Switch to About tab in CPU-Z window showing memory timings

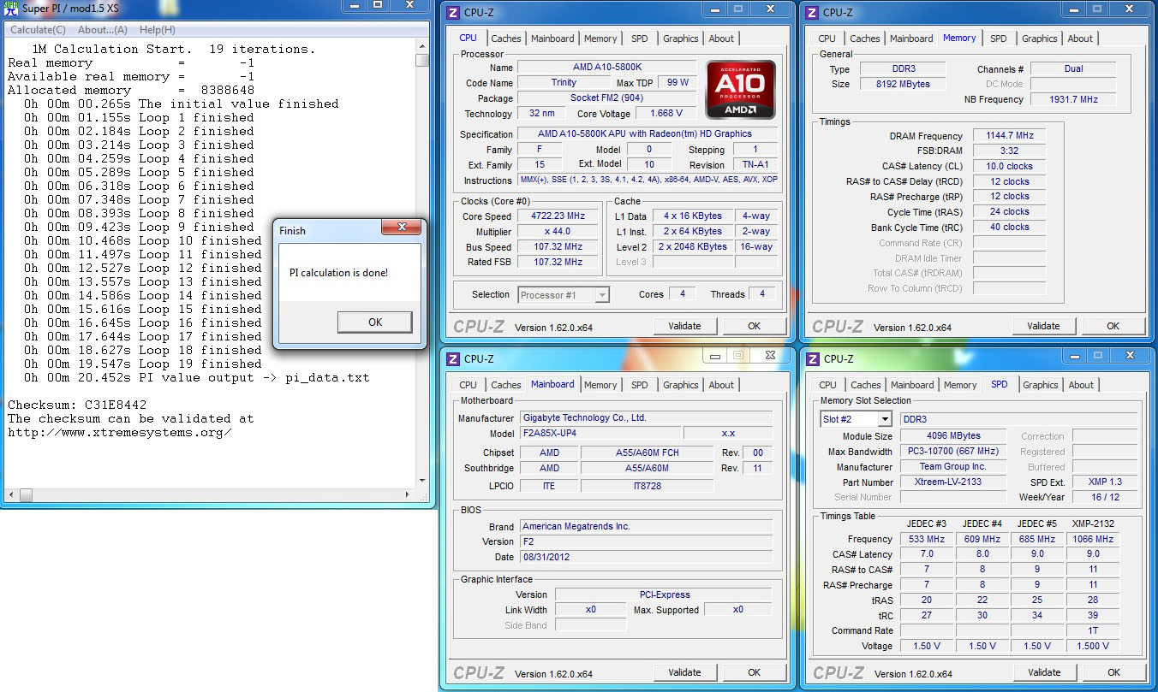[x=1080, y=38]
